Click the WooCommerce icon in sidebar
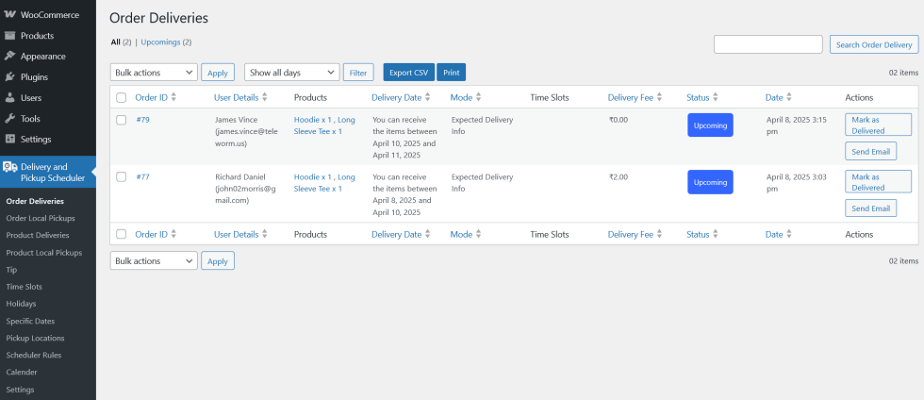The image size is (924, 400). 9,15
